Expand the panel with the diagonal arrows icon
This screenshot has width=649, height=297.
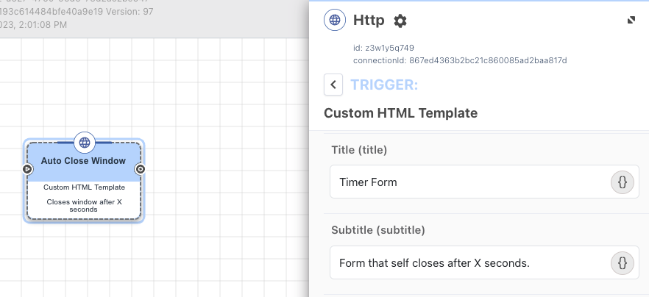click(631, 21)
